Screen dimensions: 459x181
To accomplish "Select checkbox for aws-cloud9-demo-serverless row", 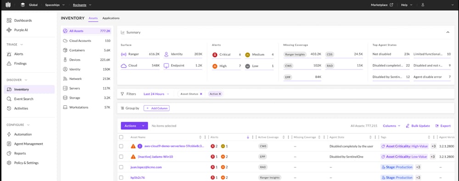I will [121, 146].
